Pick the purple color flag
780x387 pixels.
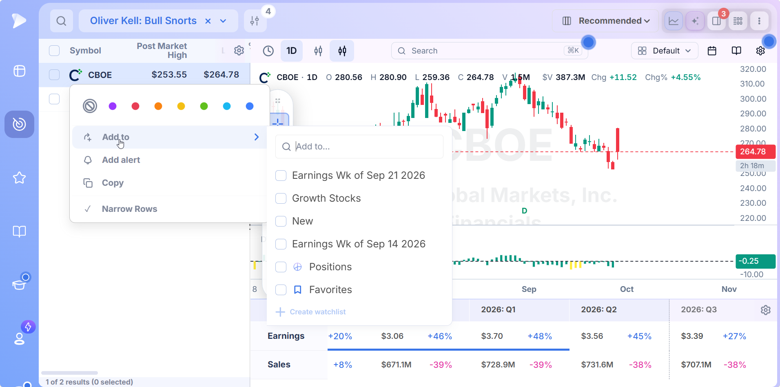click(x=113, y=106)
